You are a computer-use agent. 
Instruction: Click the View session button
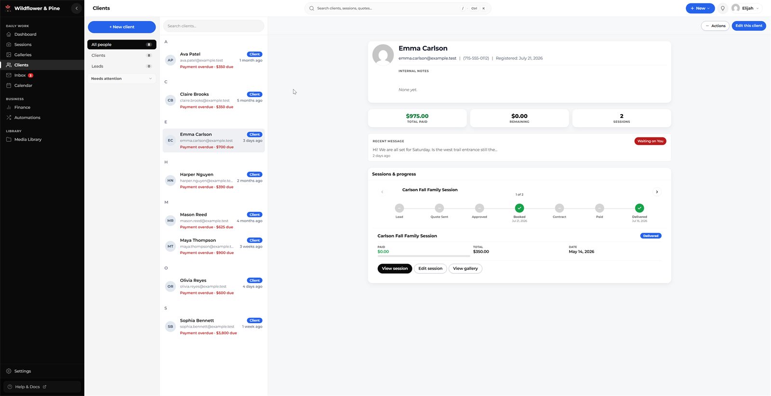coord(395,268)
